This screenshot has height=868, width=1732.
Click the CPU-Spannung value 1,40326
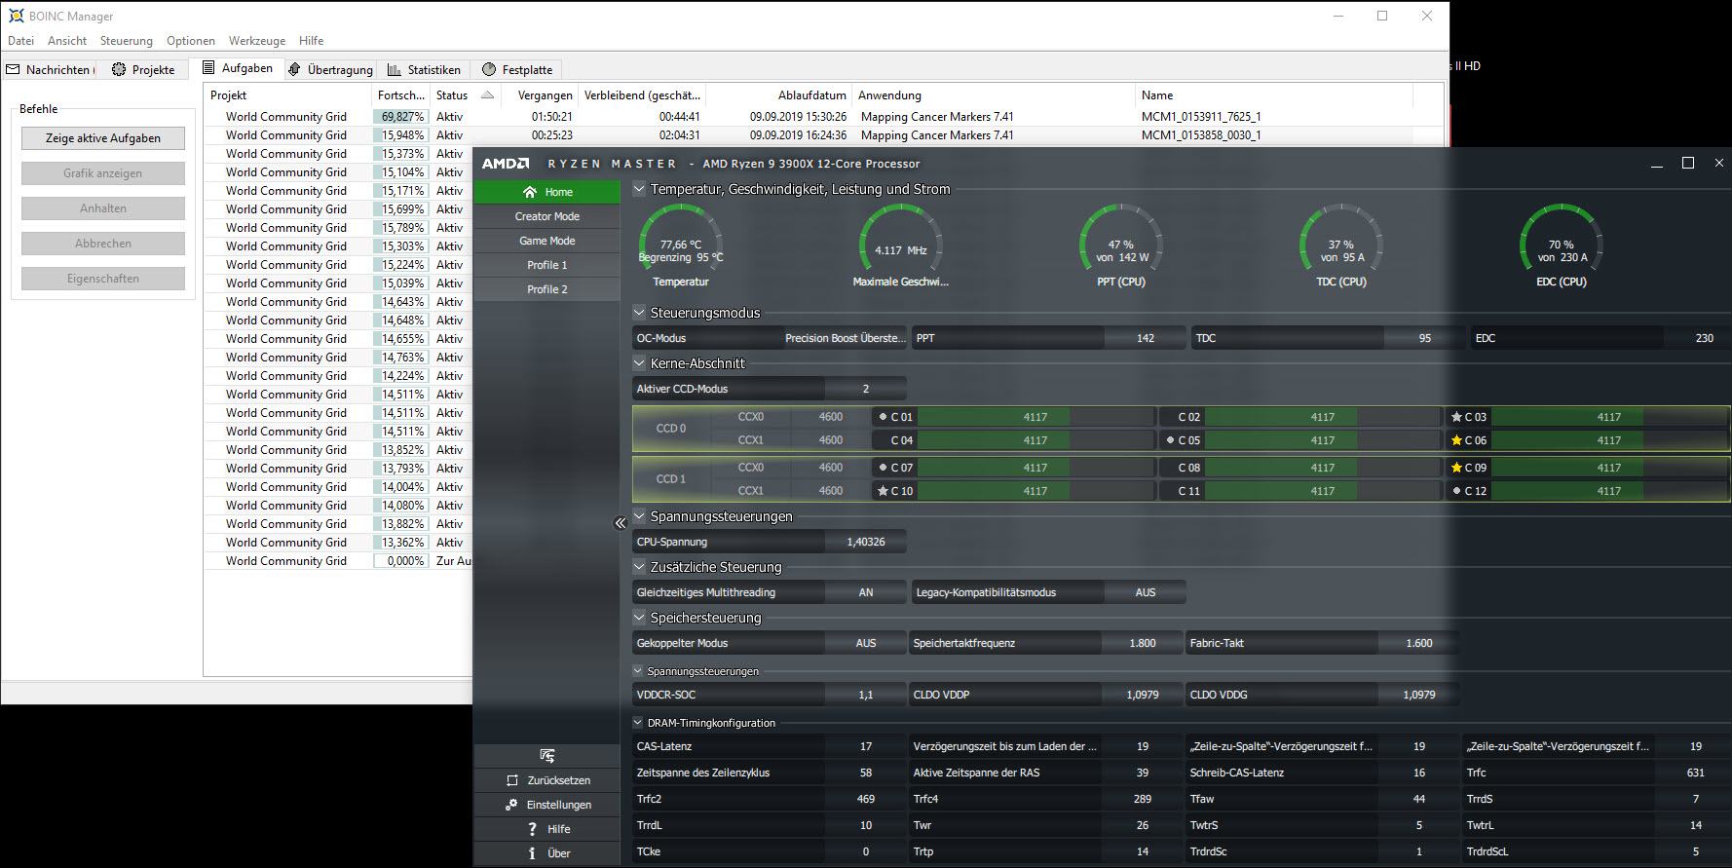point(866,542)
